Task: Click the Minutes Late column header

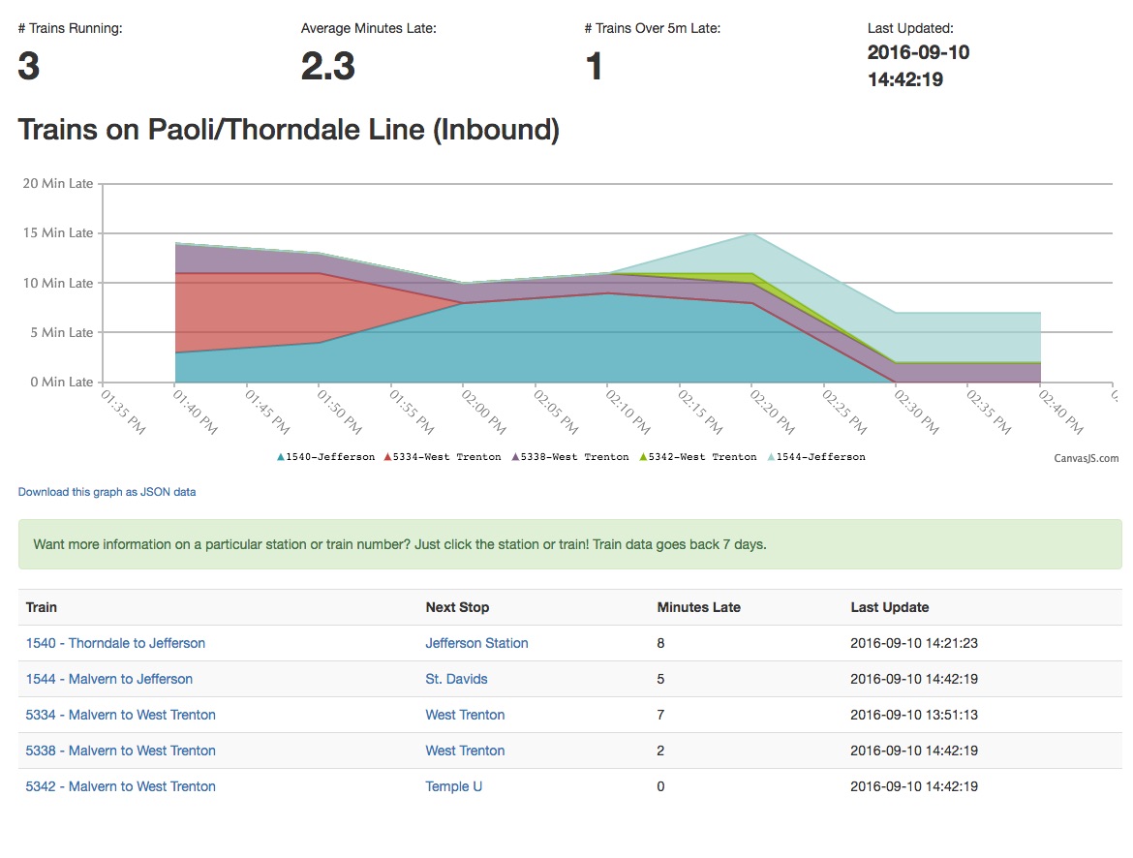Action: [x=698, y=607]
